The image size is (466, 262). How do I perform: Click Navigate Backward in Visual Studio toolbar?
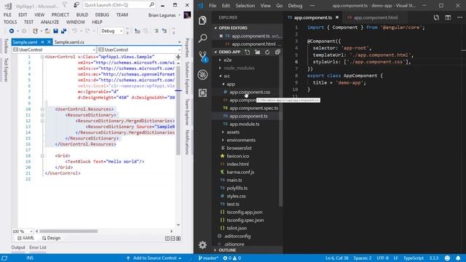pyautogui.click(x=12, y=31)
